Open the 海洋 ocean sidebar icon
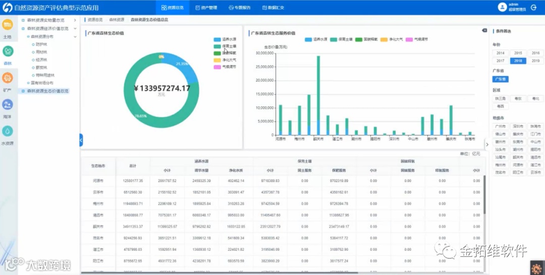The image size is (545, 275). (8, 104)
